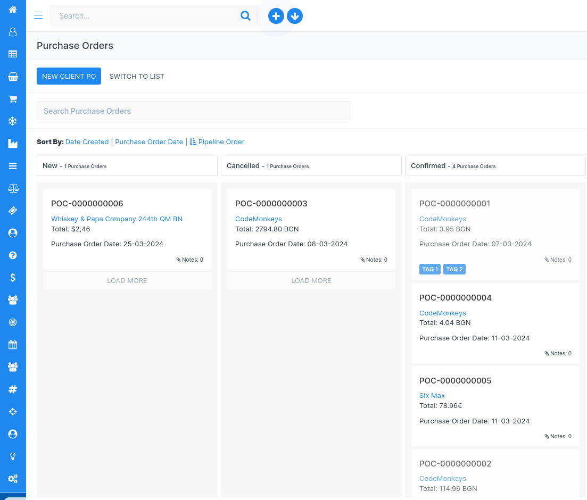
Task: Open the snowflake icon in sidebar
Action: pyautogui.click(x=13, y=121)
